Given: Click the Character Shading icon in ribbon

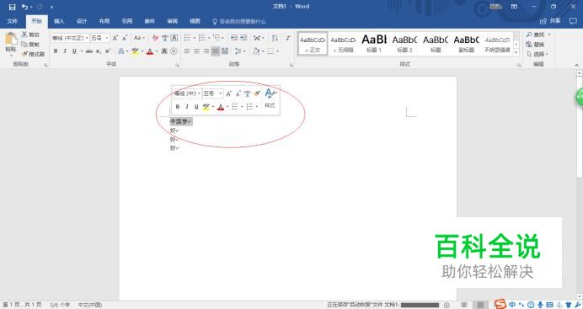Looking at the screenshot, I should [x=164, y=51].
